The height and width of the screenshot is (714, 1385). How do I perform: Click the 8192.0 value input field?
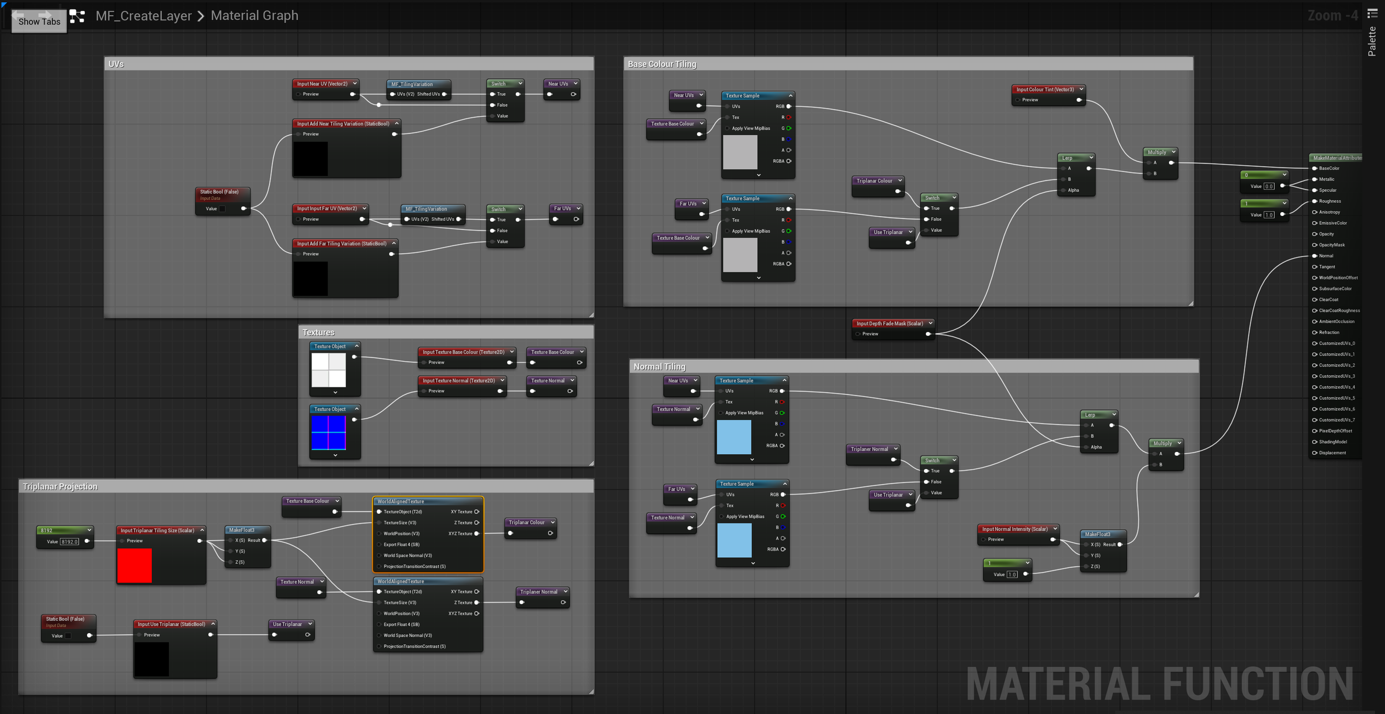point(70,542)
